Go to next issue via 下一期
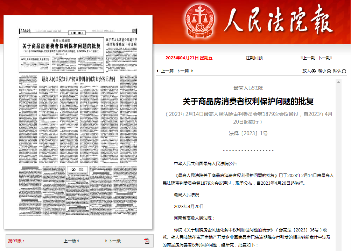This screenshot has height=251, width=351. coord(324,58)
